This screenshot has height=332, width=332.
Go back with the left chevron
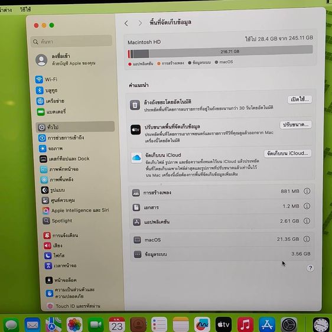pyautogui.click(x=126, y=23)
